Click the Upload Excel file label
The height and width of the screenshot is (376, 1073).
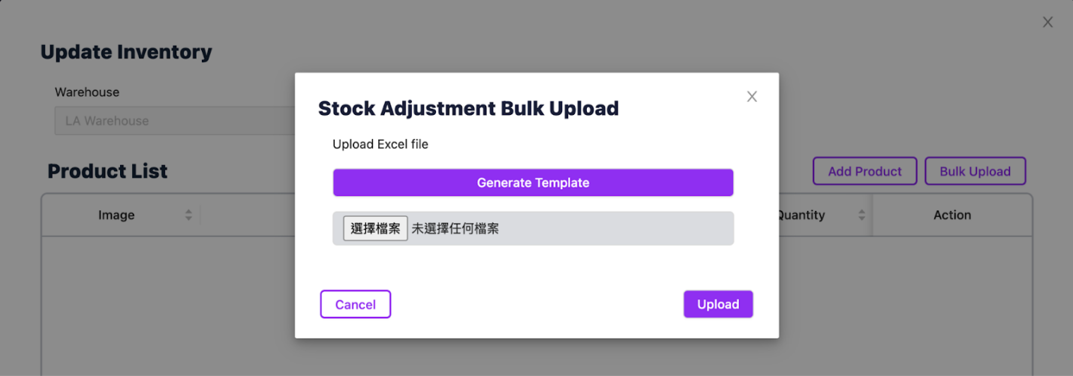(x=380, y=144)
